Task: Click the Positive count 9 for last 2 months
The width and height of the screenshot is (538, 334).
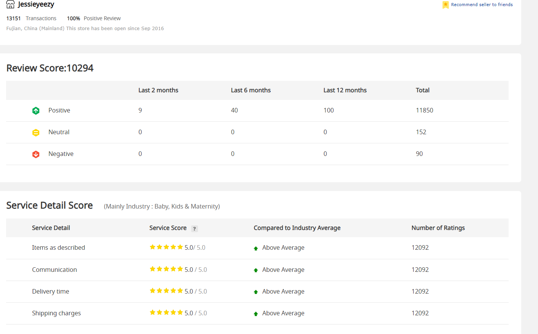Action: [140, 110]
